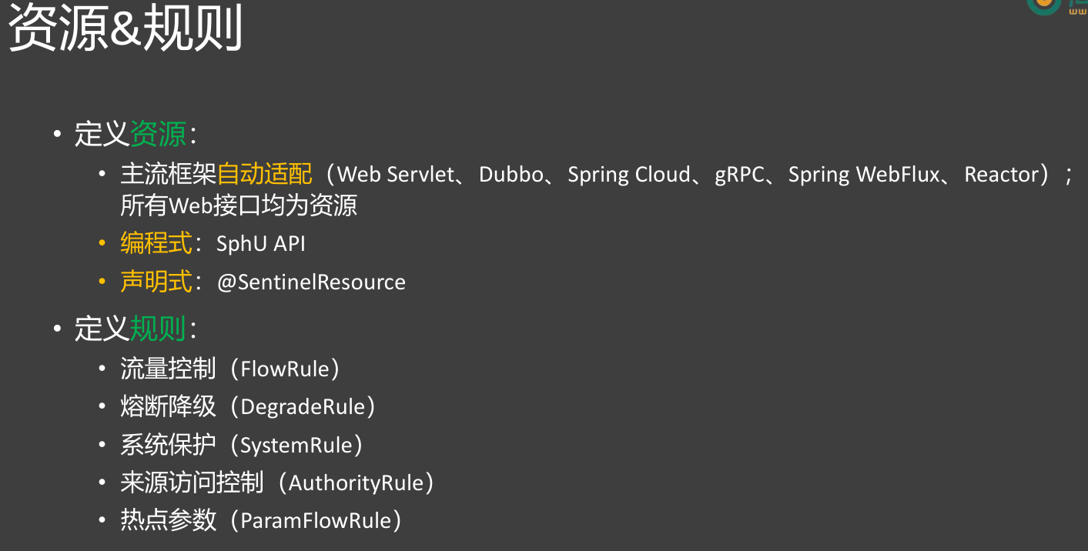The width and height of the screenshot is (1088, 551).
Task: Click the @SentinelResource annotation text
Action: coord(311,282)
